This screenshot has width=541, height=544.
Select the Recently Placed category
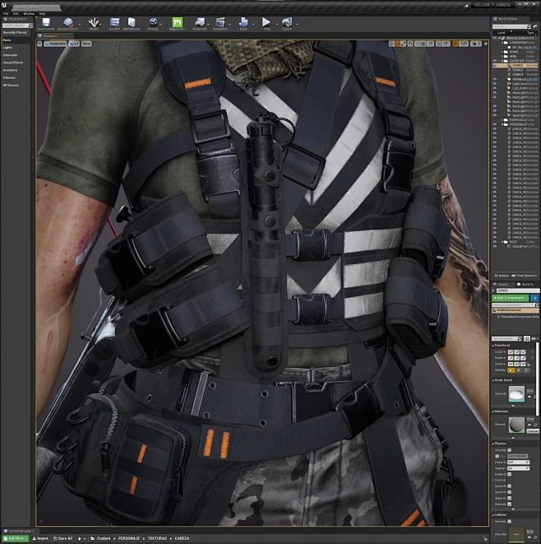coord(15,33)
